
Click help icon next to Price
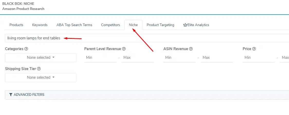[x=254, y=49]
